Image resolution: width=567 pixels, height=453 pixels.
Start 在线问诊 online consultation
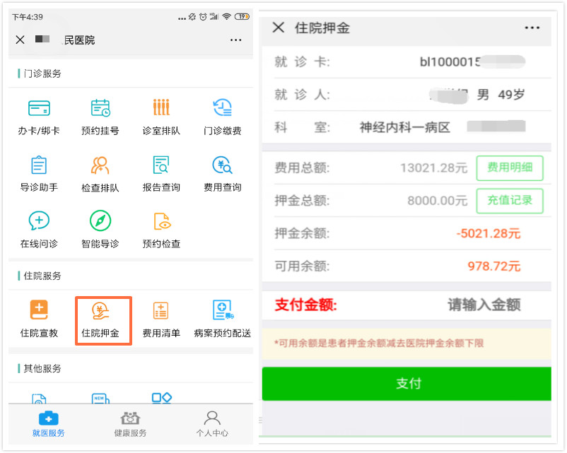click(39, 220)
